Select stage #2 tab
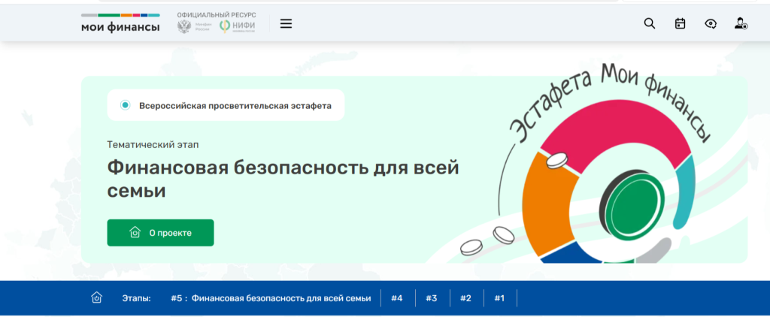This screenshot has height=317, width=770. [x=465, y=298]
